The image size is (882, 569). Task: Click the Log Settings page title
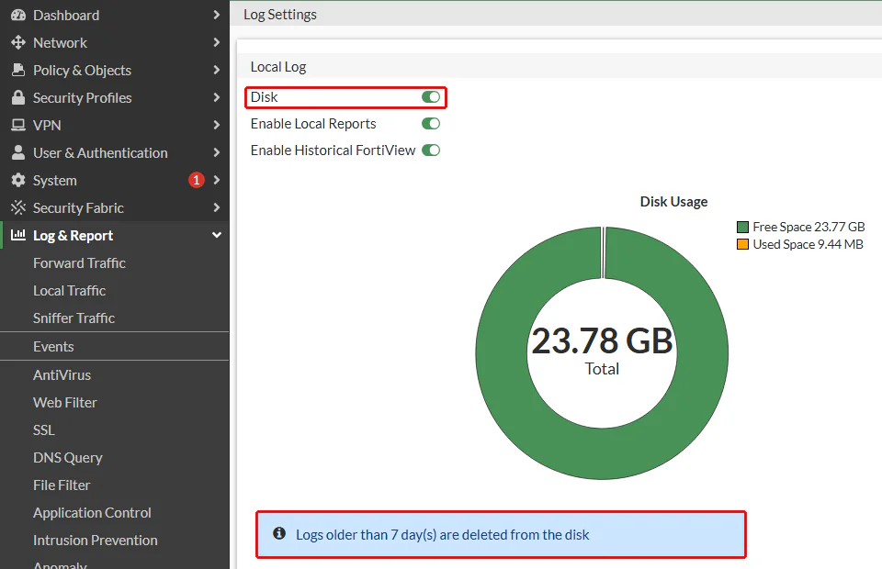click(x=280, y=15)
